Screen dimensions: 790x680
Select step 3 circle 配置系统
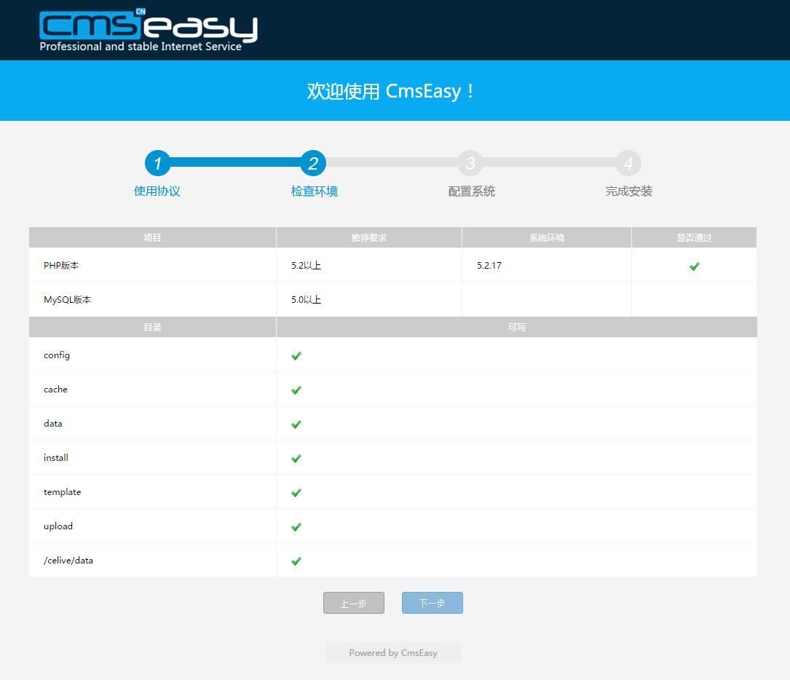click(470, 163)
